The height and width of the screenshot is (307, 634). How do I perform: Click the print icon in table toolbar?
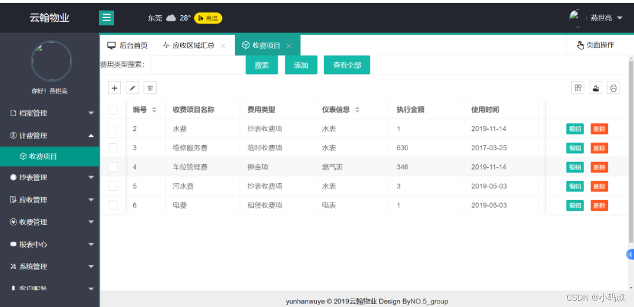(x=613, y=88)
